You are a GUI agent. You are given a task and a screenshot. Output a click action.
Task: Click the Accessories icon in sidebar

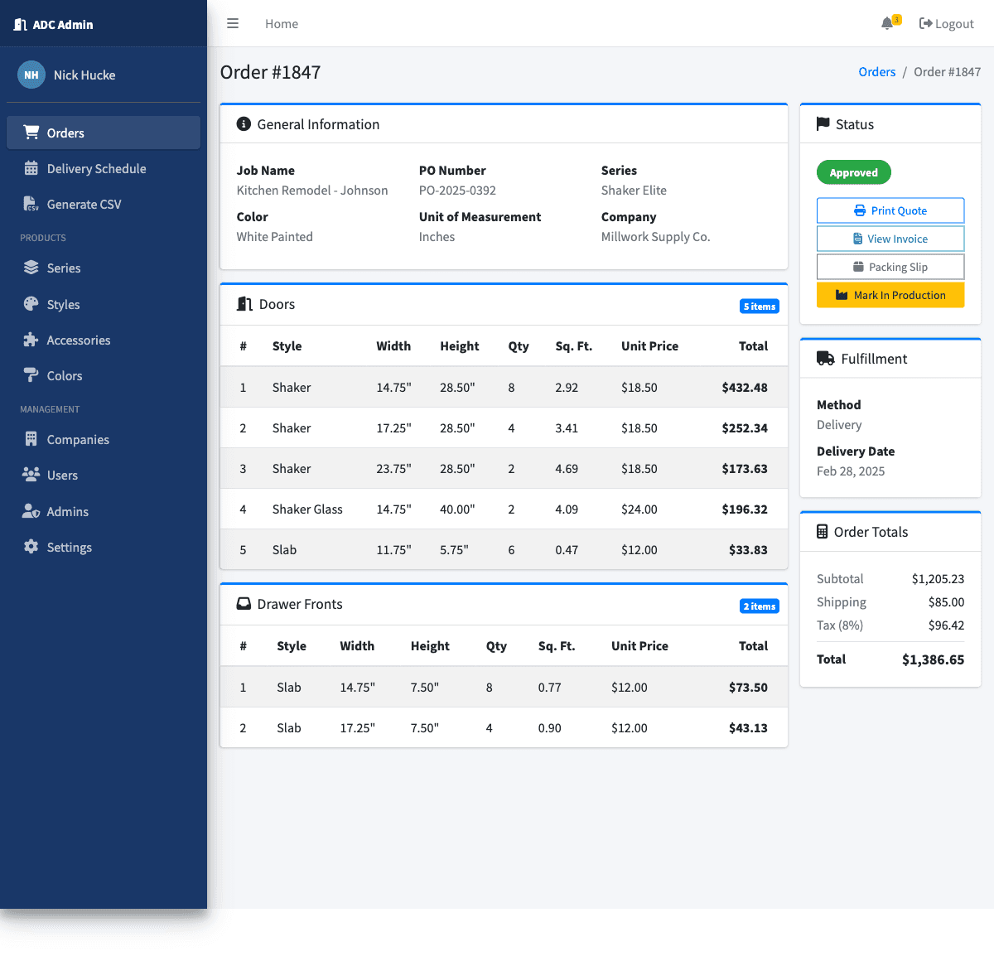coord(31,340)
